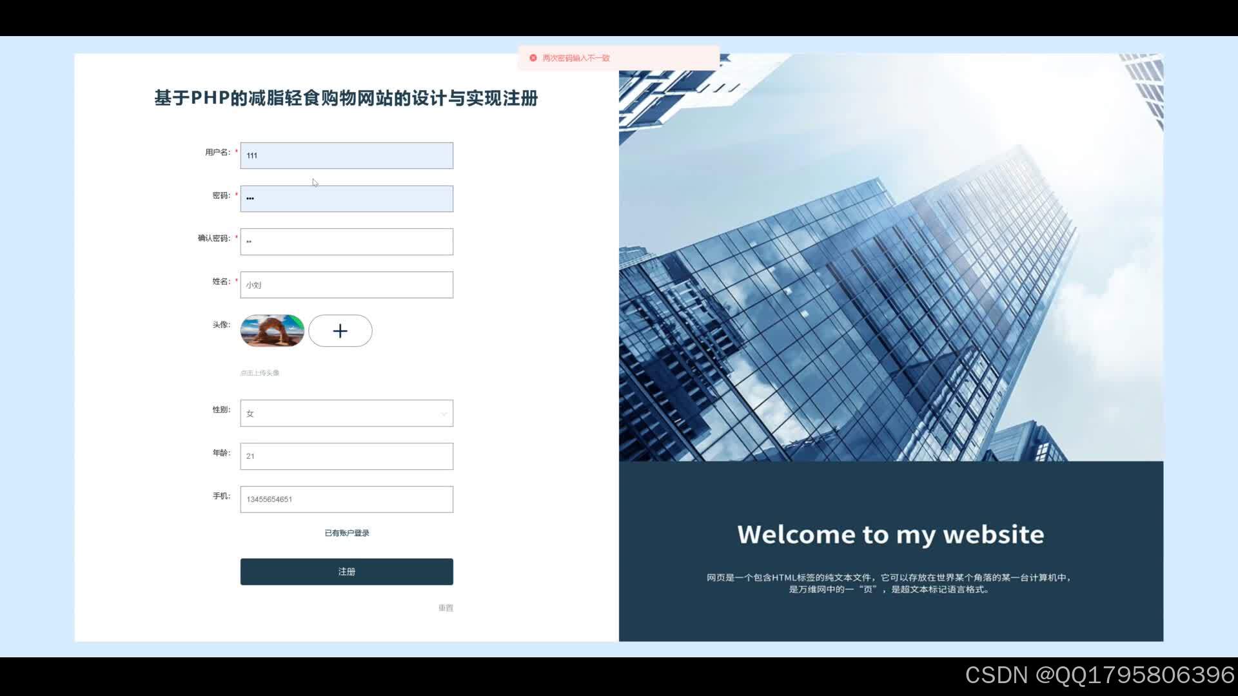
Task: Click the 点击上传头像 hint text
Action: point(260,372)
